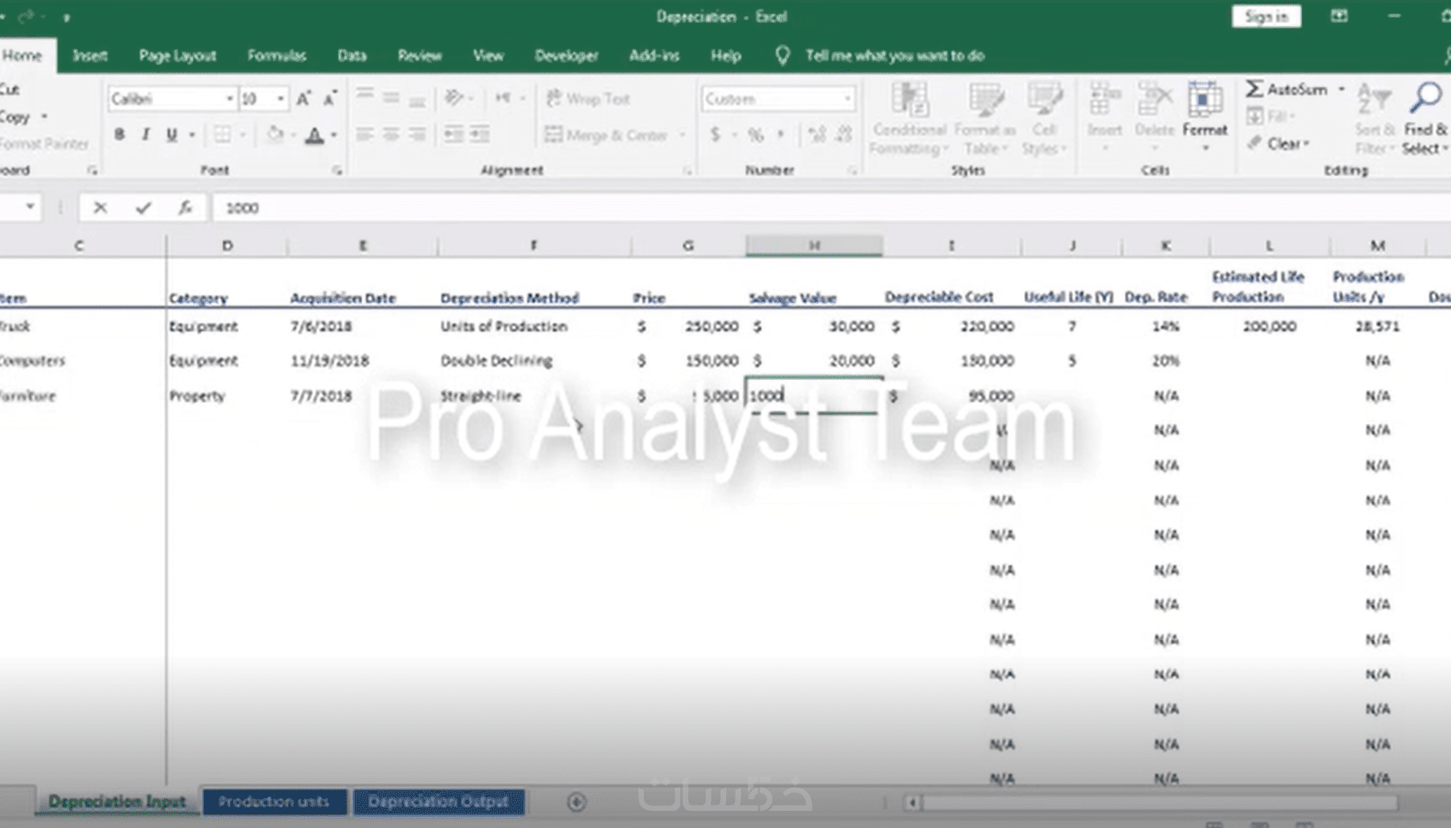The height and width of the screenshot is (828, 1451).
Task: Click inside the formula bar showing 1000
Action: 832,207
